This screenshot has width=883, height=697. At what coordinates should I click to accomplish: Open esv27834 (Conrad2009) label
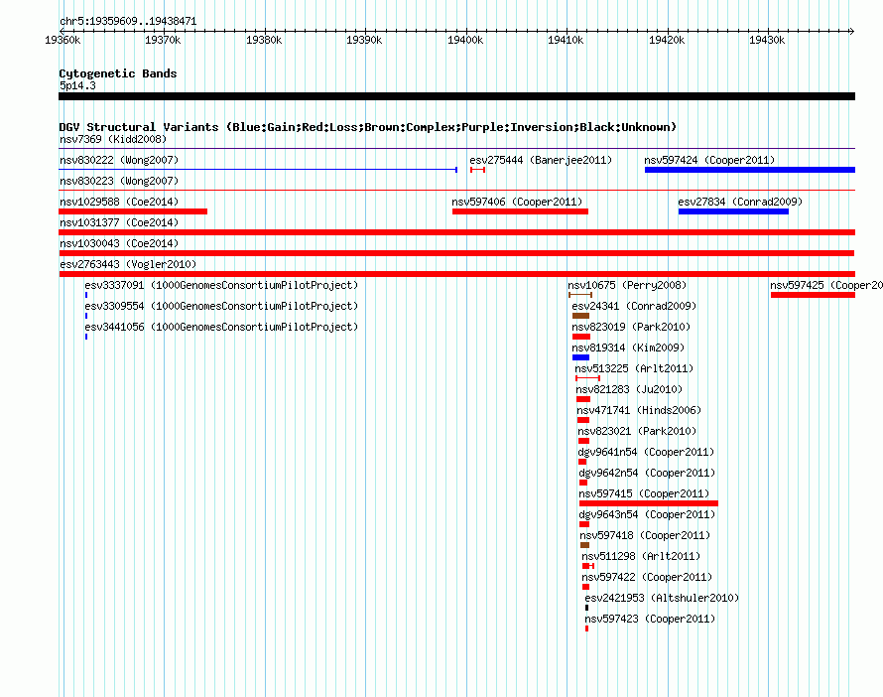740,202
